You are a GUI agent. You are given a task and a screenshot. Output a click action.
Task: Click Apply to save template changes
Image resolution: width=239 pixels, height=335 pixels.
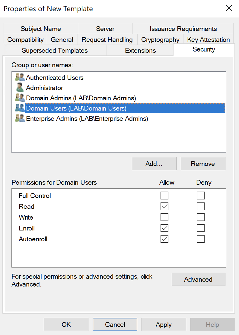[x=164, y=325]
